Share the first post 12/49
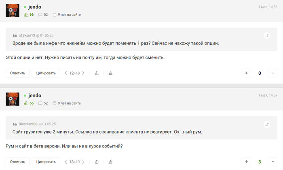283x170 pixels. 97,73
